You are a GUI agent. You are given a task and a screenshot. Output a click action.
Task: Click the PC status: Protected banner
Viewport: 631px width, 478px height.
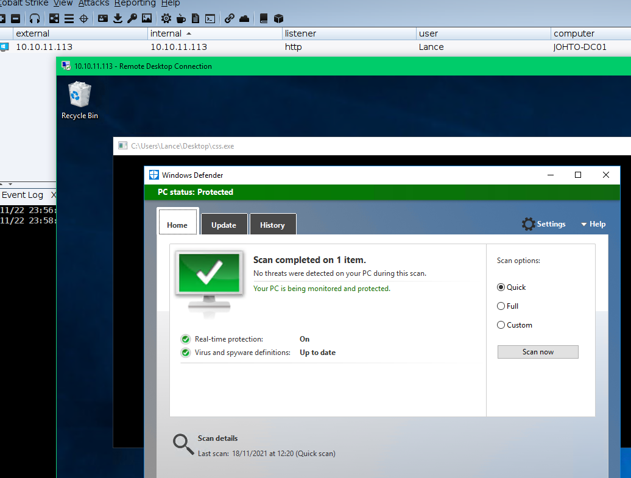click(x=382, y=192)
